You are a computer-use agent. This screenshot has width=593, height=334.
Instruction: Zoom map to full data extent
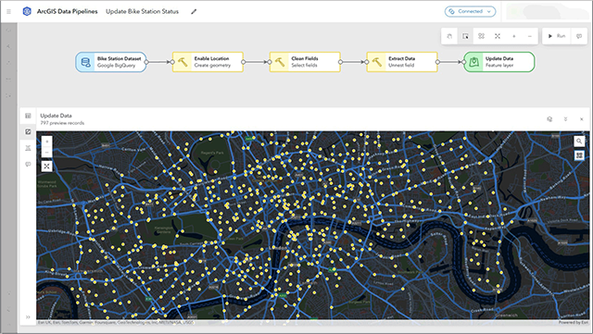point(46,167)
